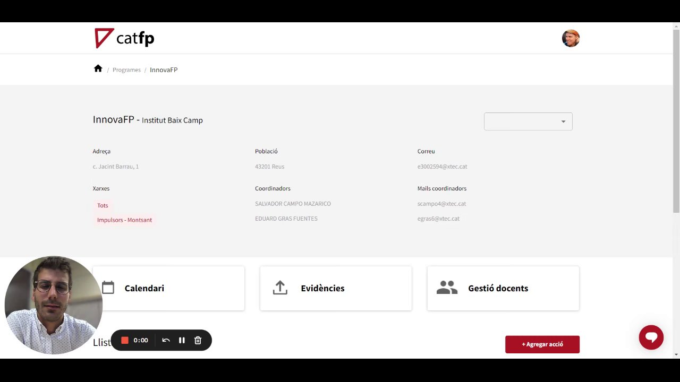Click the scrollbar down arrow
Image resolution: width=680 pixels, height=382 pixels.
point(676,354)
